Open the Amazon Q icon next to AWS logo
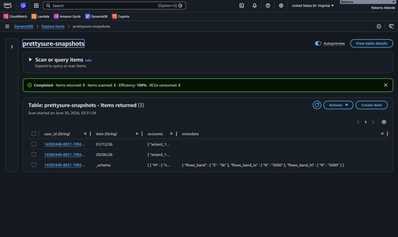 tap(23, 5)
